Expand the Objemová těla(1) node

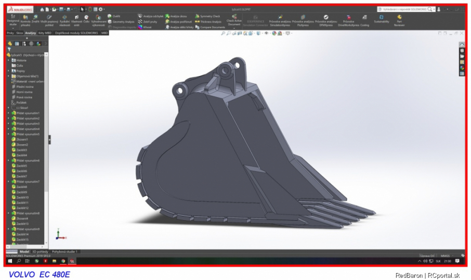tap(8, 76)
